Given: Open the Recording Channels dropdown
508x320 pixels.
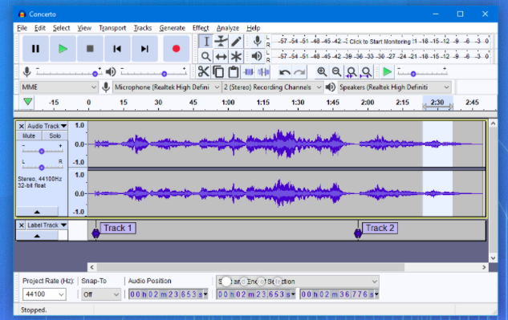Looking at the screenshot, I should coord(273,87).
